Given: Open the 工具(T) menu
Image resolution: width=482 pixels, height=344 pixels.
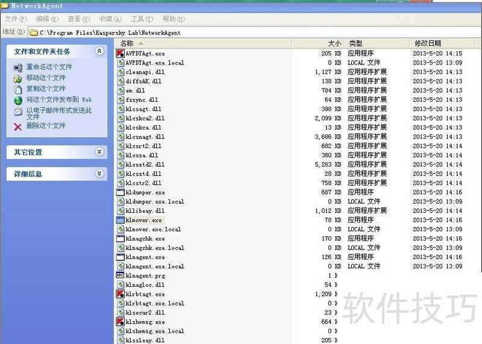Looking at the screenshot, I should tap(142, 19).
